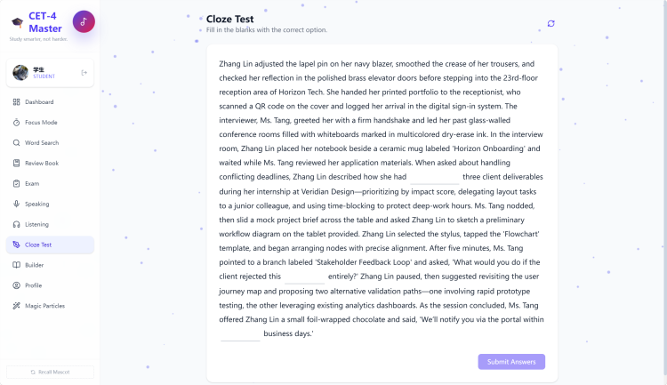This screenshot has height=385, width=667.
Task: Open blank before 'three client deliverables'
Action: pyautogui.click(x=434, y=177)
